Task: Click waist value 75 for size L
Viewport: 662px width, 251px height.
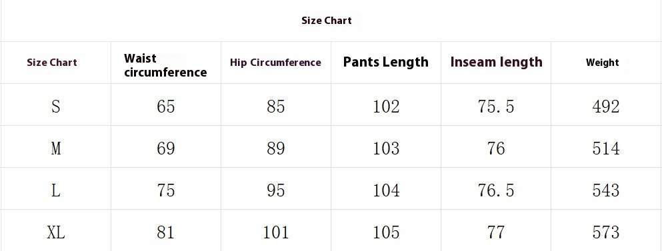Action: tap(165, 190)
